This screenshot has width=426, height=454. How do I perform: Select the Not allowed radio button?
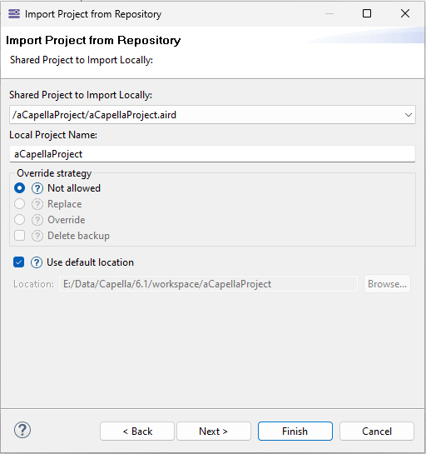(x=19, y=188)
